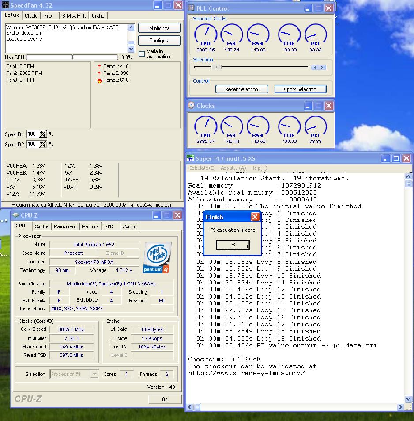Click SpeedFan log scroll-up arrow
Screen dimensions: 414x421
(x=131, y=28)
